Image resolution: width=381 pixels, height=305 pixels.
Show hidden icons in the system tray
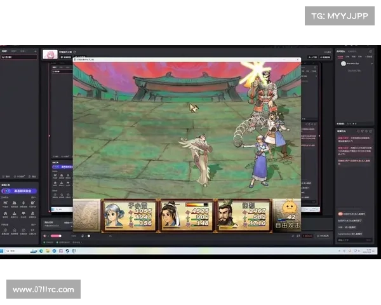tap(339, 251)
